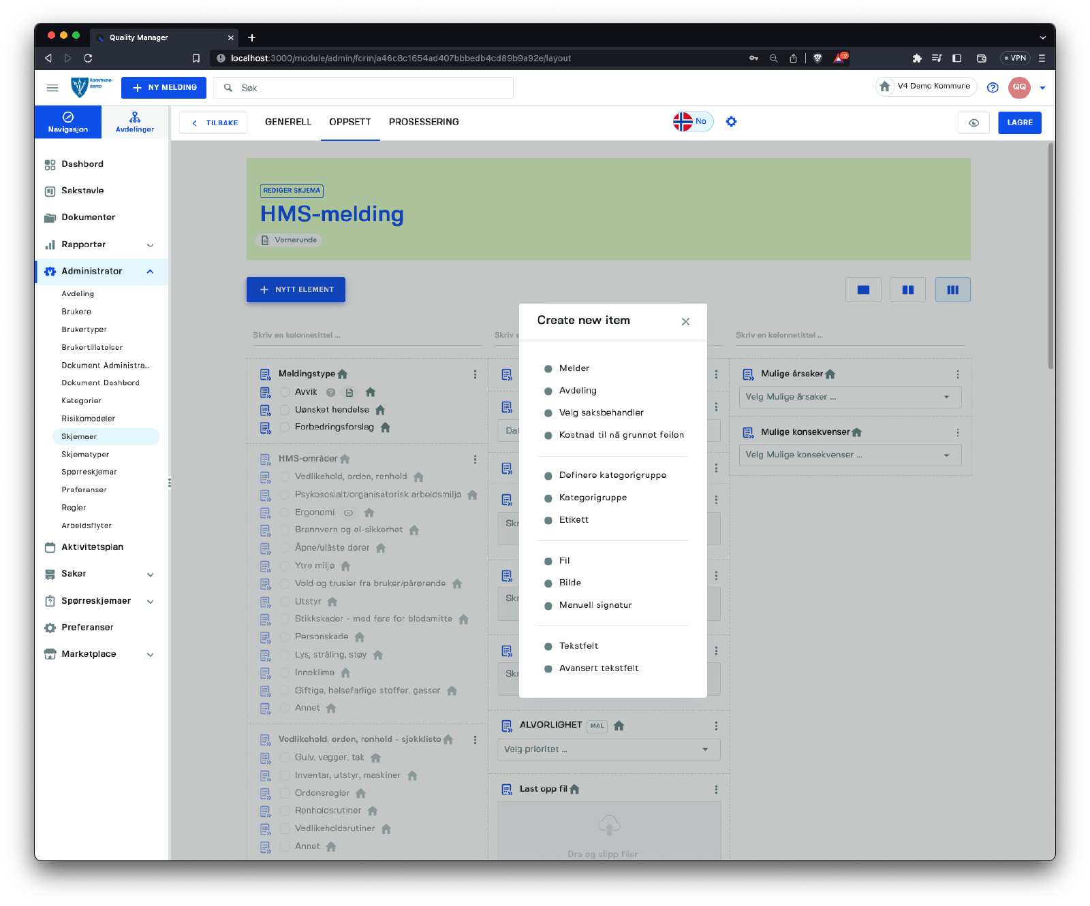This screenshot has width=1090, height=906.
Task: Expand the Rapporter sidebar section
Action: [x=150, y=245]
